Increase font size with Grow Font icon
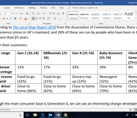The width and height of the screenshot is (137, 118). point(13,14)
